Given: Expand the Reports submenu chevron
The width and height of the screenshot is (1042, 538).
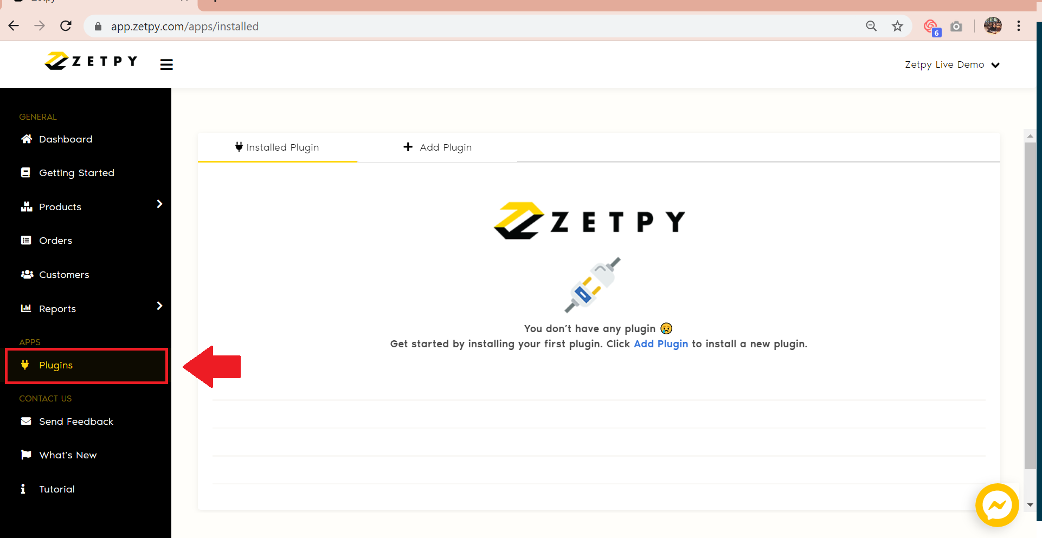Looking at the screenshot, I should point(159,306).
